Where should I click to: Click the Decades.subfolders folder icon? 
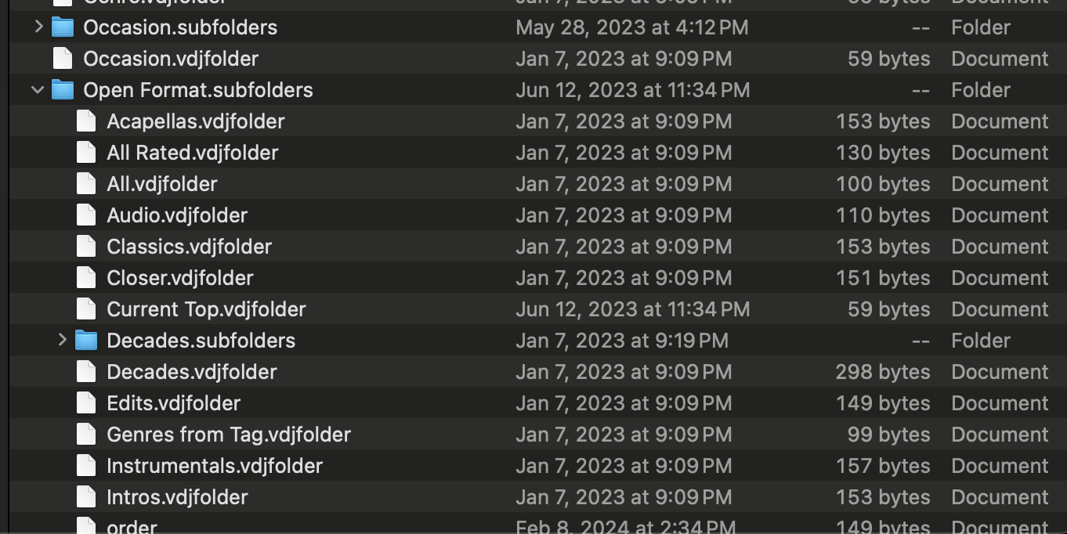(x=86, y=341)
